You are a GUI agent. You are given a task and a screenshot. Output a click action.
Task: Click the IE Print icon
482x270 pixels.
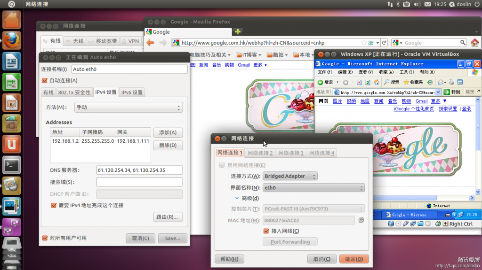451,82
